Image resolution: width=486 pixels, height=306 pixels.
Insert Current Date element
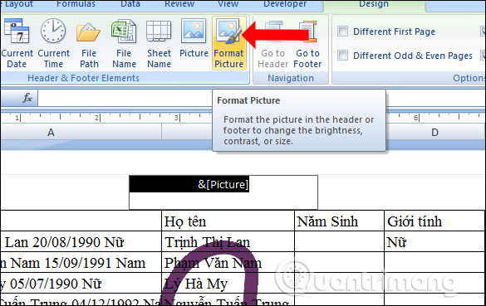pyautogui.click(x=17, y=43)
